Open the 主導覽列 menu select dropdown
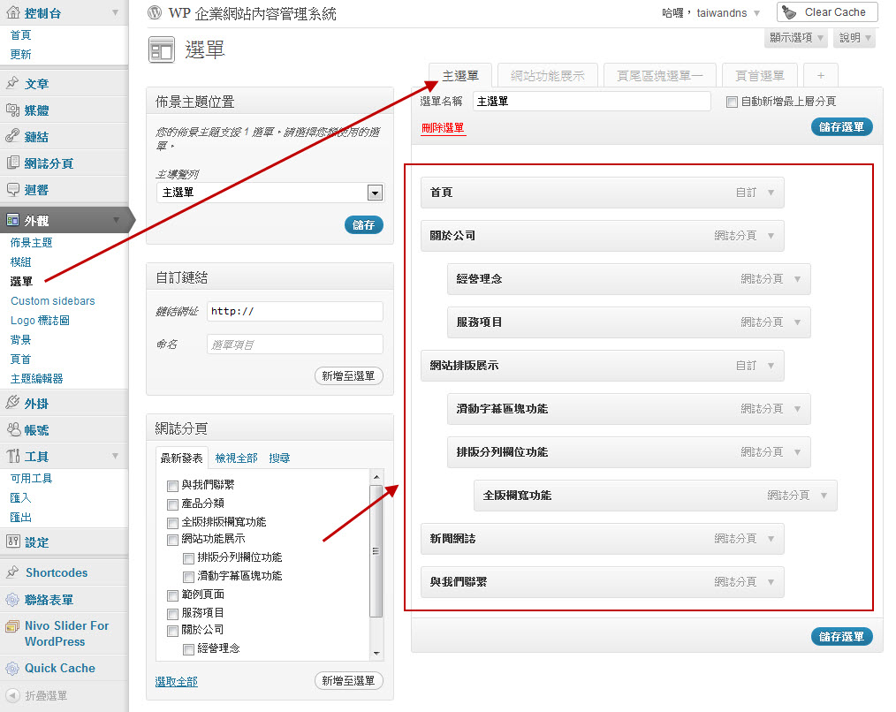The width and height of the screenshot is (896, 712). click(270, 193)
